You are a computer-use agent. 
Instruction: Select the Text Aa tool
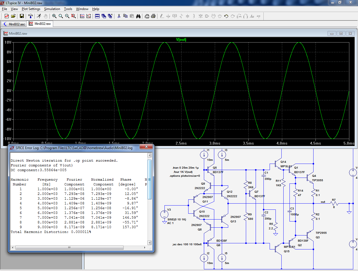tap(252, 16)
